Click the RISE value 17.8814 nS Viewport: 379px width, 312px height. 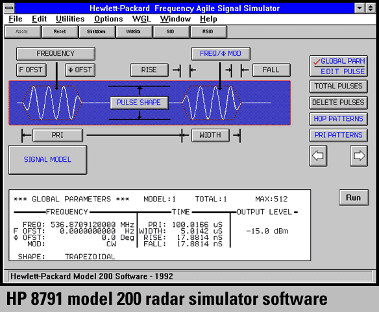point(199,237)
